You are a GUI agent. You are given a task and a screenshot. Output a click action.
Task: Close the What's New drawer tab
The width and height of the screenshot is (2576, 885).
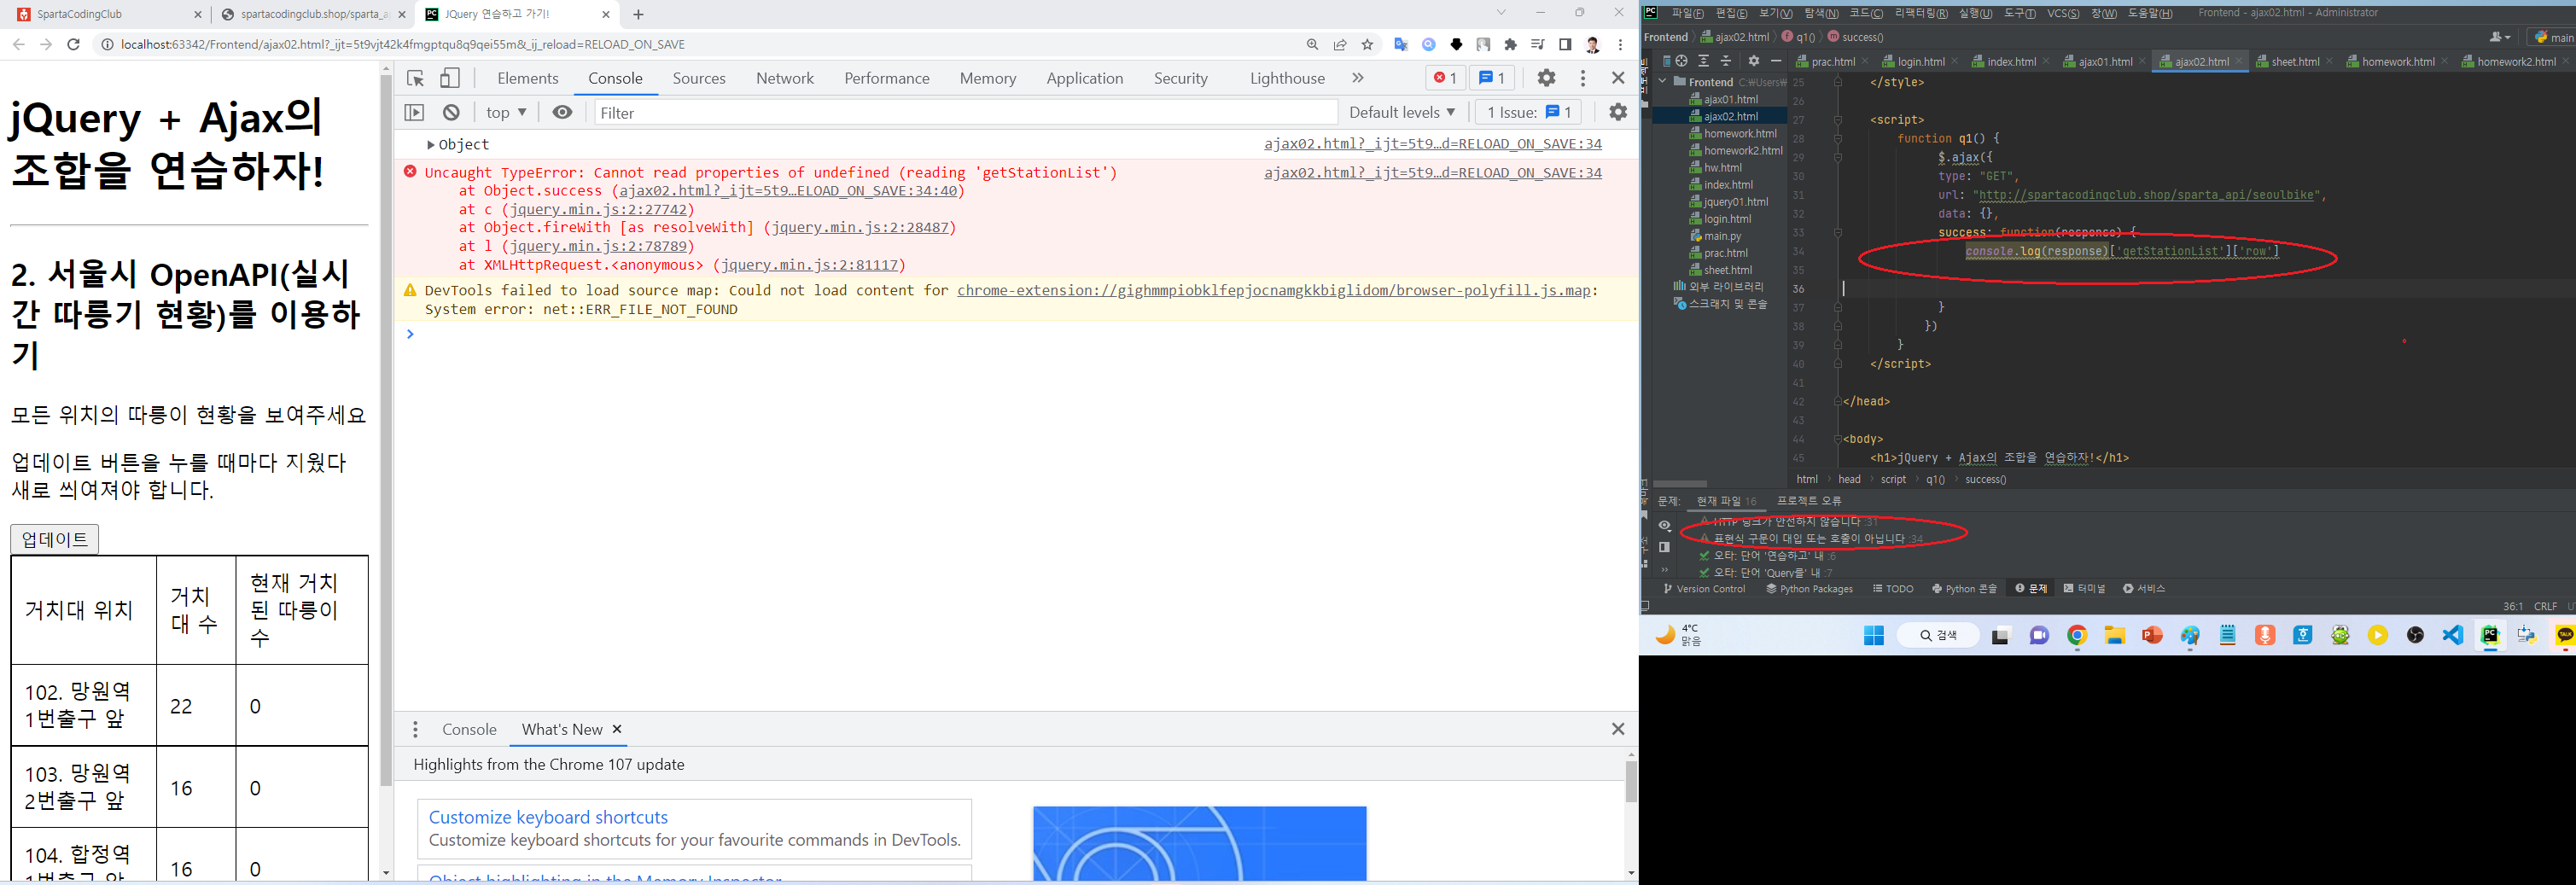click(617, 729)
